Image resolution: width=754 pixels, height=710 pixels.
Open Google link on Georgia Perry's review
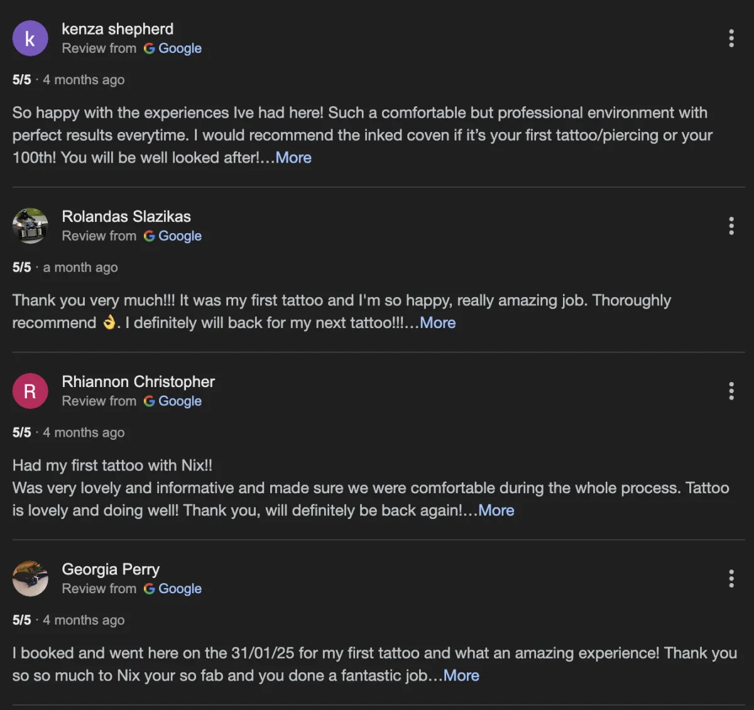click(173, 589)
